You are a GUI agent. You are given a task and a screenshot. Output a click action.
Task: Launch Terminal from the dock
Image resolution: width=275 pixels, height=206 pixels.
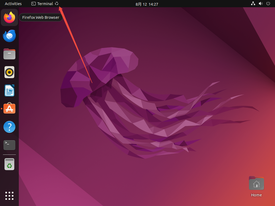point(9,145)
